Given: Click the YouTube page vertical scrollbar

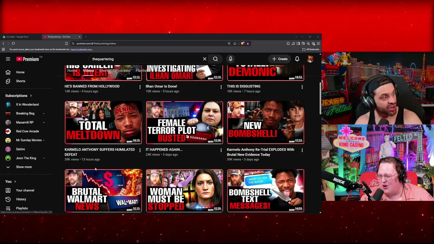Looking at the screenshot, I should tap(320, 98).
